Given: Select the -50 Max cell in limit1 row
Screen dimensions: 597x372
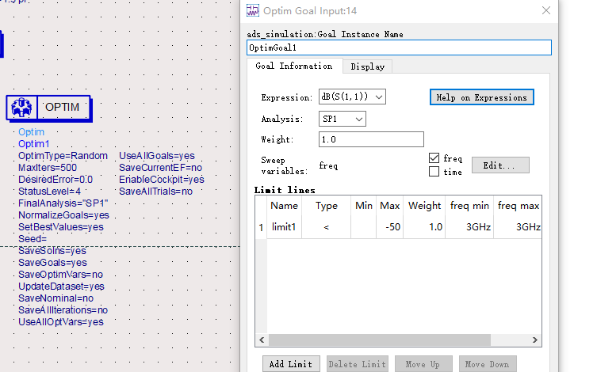Looking at the screenshot, I should tap(388, 227).
